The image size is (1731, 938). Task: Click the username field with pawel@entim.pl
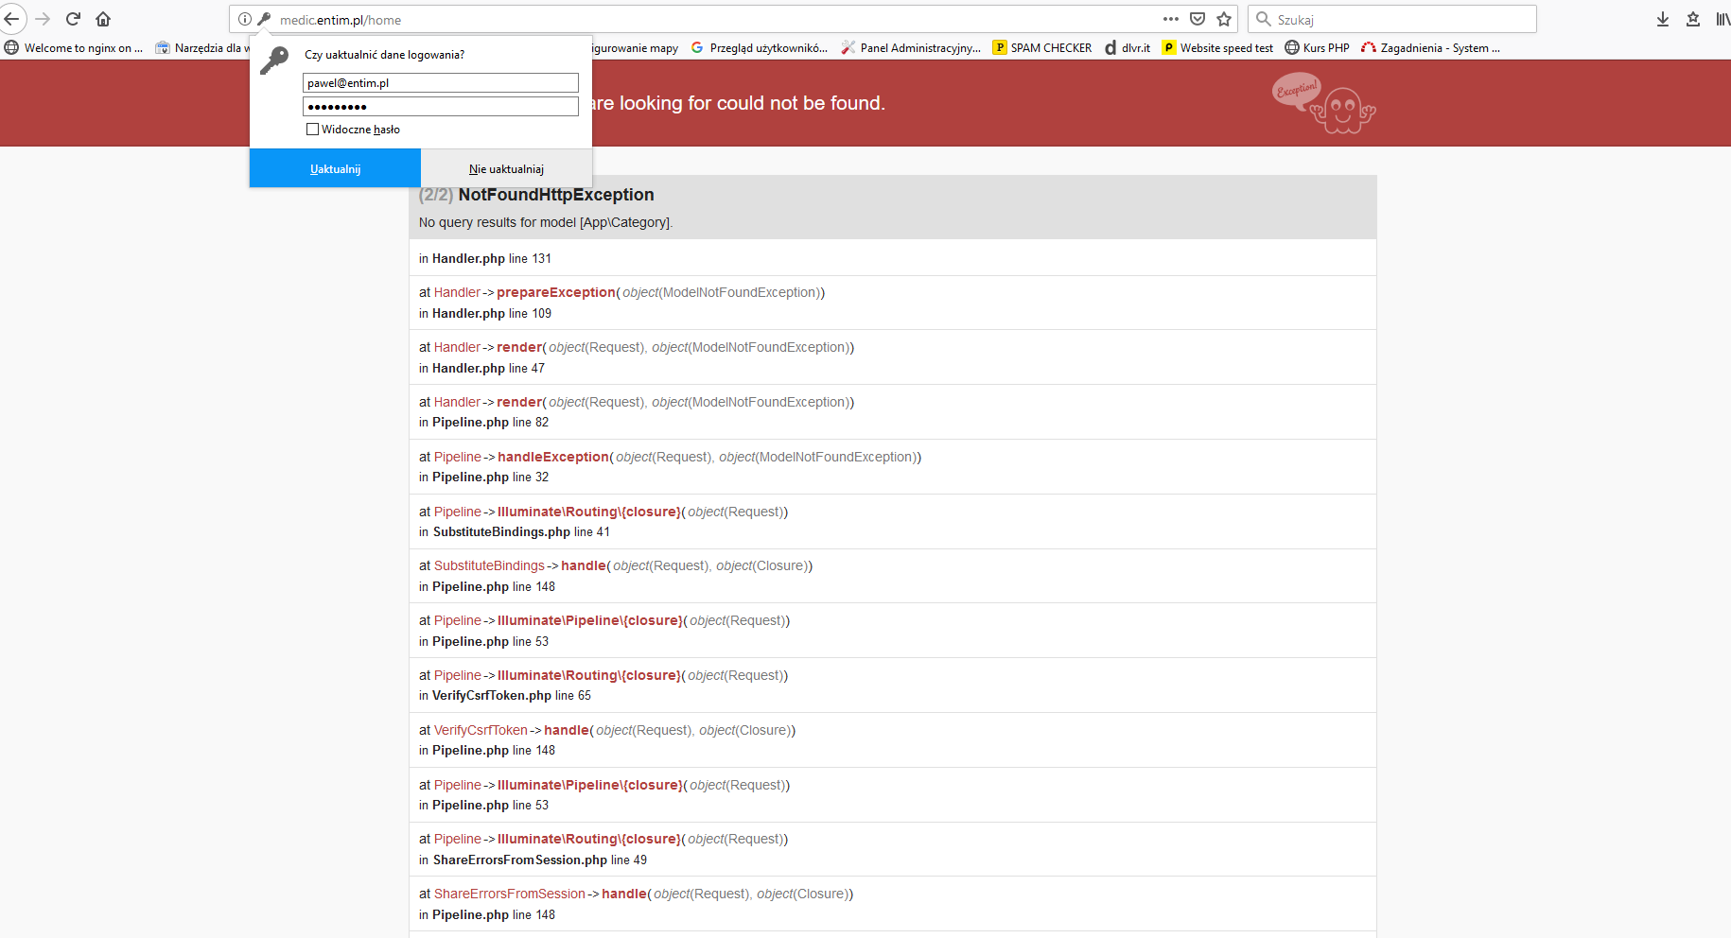pyautogui.click(x=440, y=83)
